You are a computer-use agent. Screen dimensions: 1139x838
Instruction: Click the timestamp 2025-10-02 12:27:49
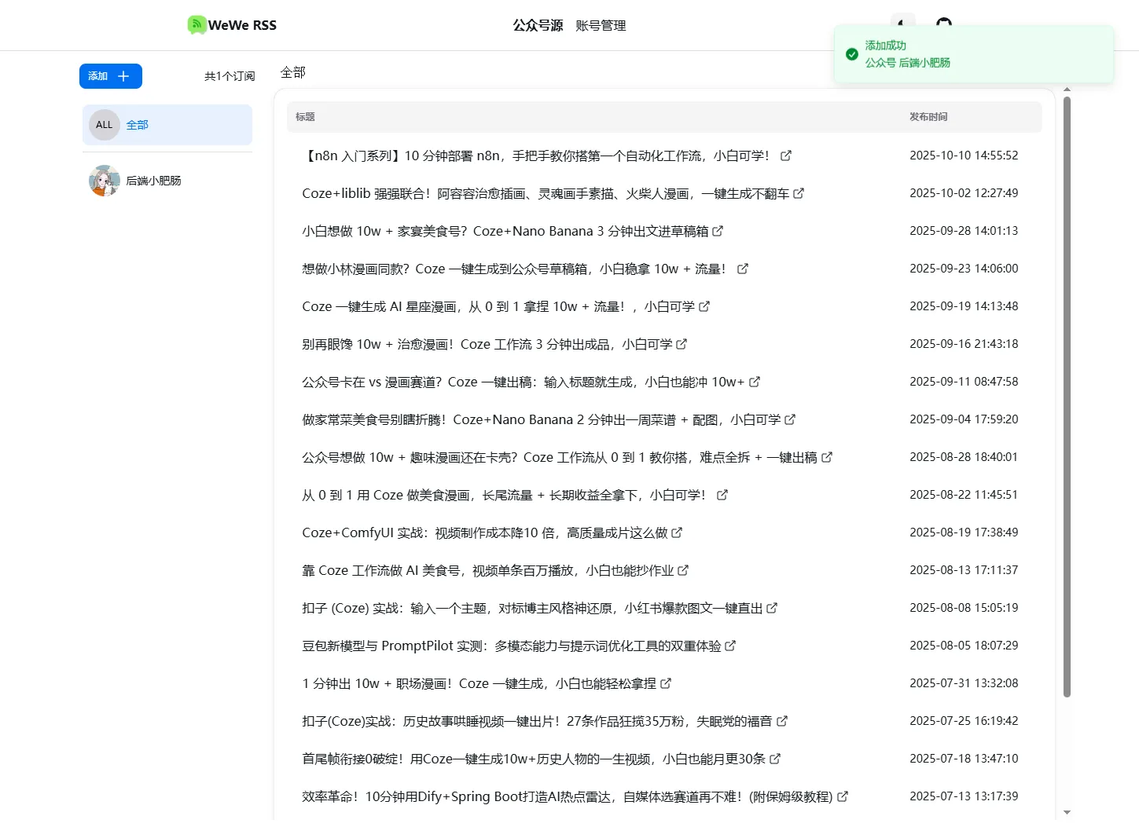(964, 193)
